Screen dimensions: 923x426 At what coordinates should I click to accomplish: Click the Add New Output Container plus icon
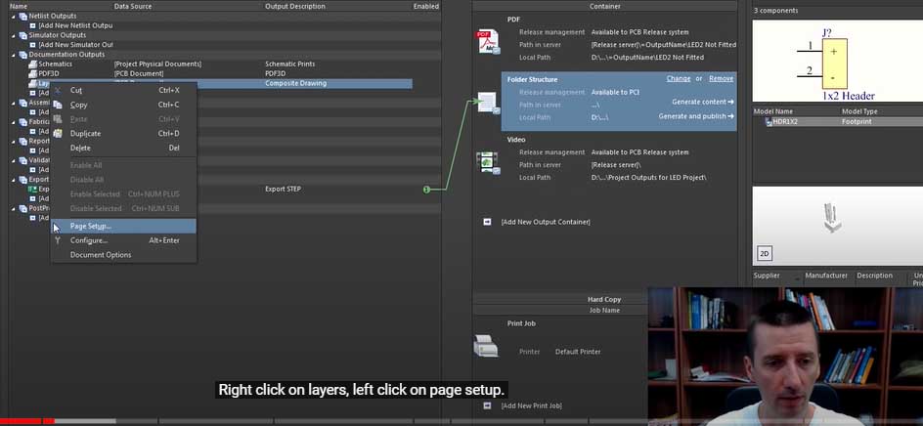pyautogui.click(x=486, y=222)
